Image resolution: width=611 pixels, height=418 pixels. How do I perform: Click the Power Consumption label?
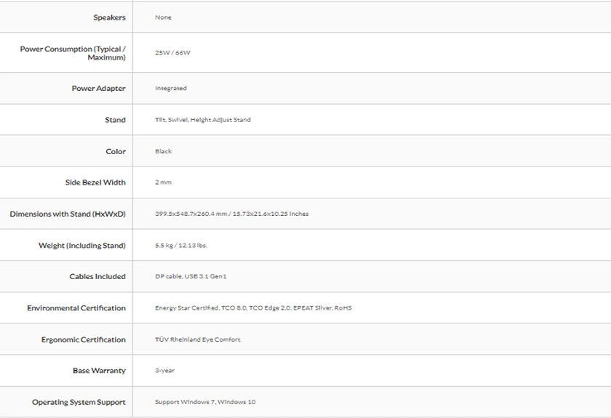(73, 53)
